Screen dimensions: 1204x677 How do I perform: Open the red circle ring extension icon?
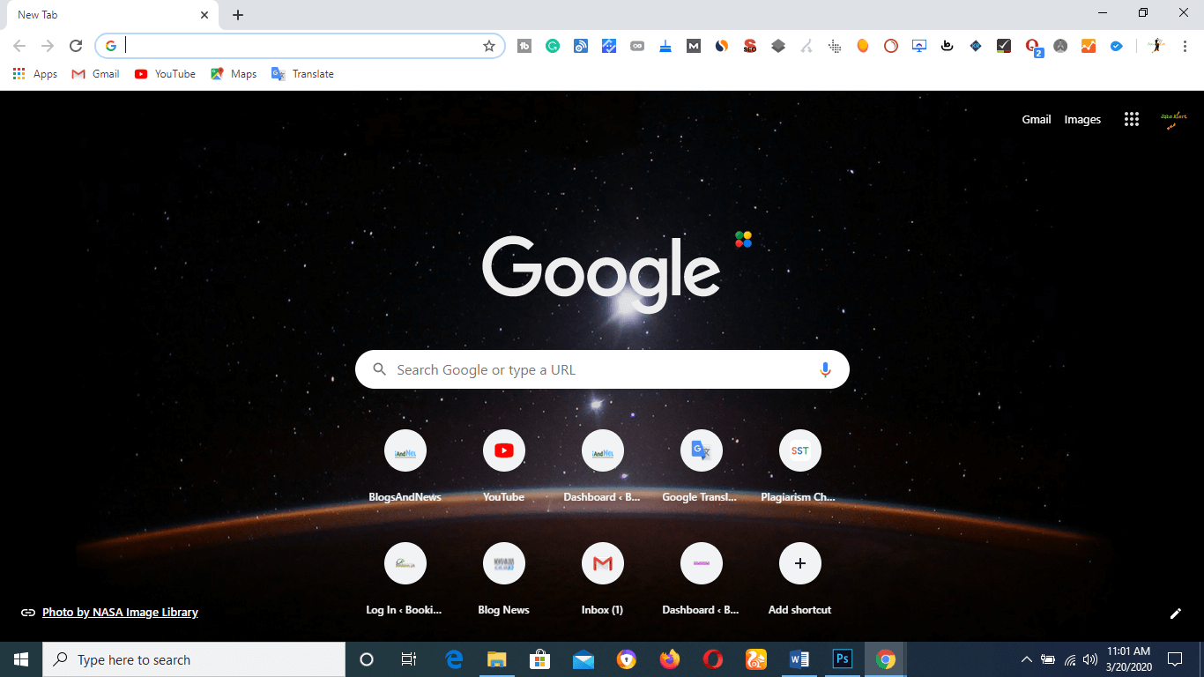[891, 46]
